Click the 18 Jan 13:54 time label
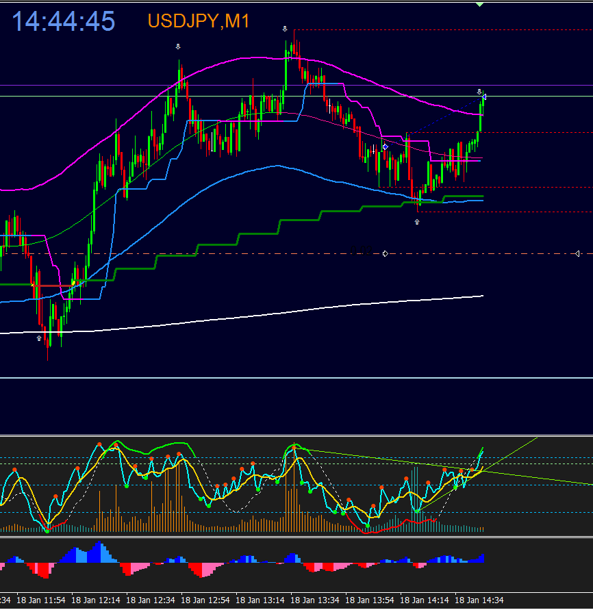This screenshot has width=593, height=610. pyautogui.click(x=370, y=600)
